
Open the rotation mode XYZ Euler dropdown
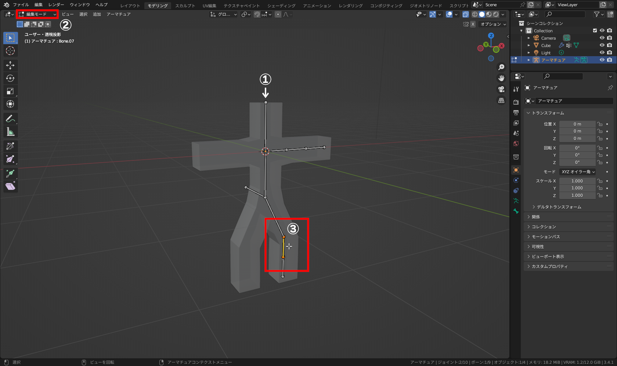click(577, 172)
